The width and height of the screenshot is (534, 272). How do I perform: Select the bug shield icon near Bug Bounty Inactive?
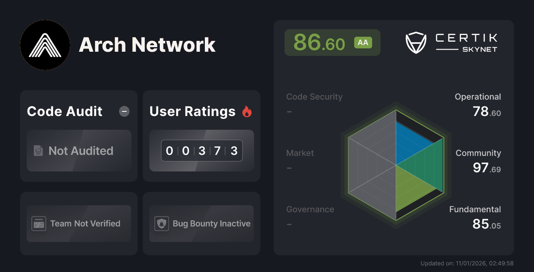[162, 224]
